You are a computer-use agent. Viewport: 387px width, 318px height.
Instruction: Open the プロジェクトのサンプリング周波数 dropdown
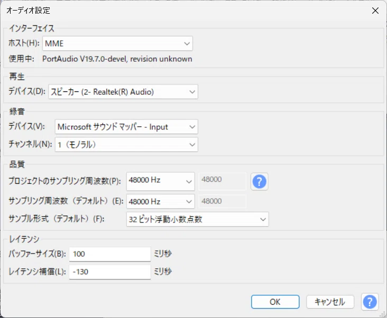point(160,181)
